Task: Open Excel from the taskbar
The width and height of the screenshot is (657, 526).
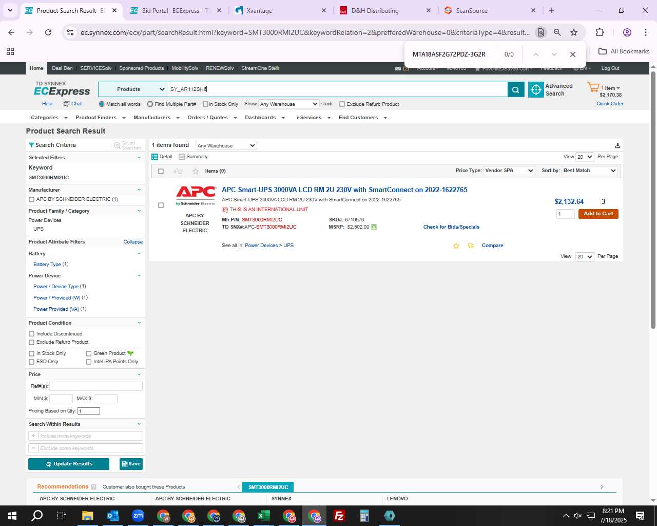Action: pos(263,516)
